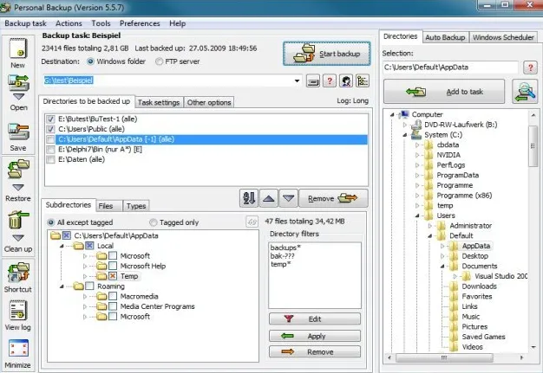This screenshot has height=373, width=543.
Task: Switch to the Task settings tab
Action: 159,103
